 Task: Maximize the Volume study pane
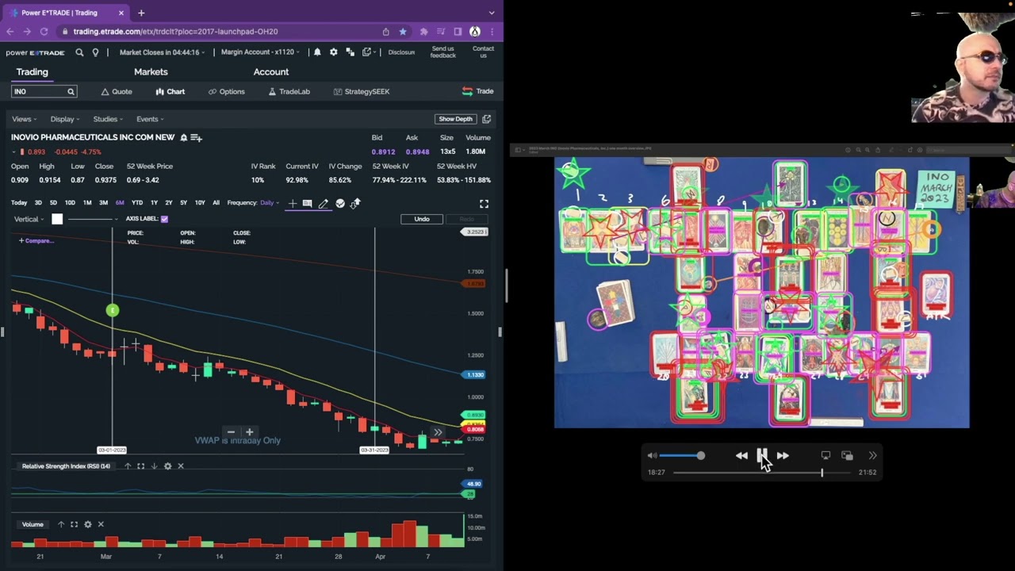[x=74, y=524]
